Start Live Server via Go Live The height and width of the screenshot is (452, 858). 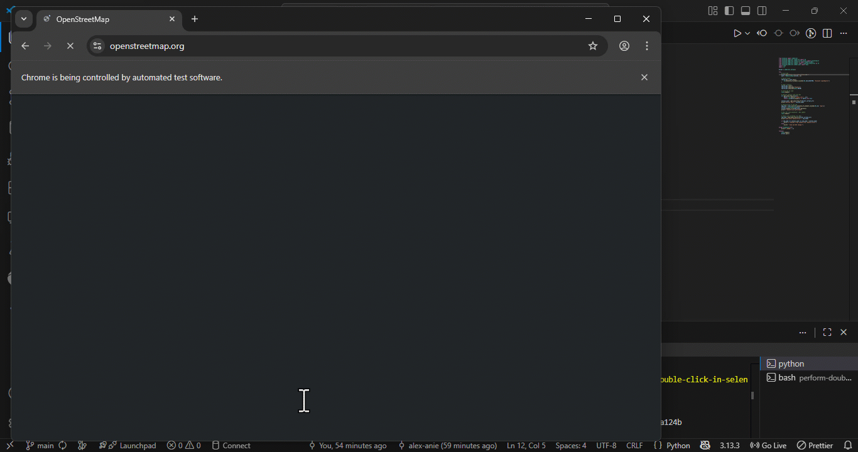pyautogui.click(x=768, y=445)
